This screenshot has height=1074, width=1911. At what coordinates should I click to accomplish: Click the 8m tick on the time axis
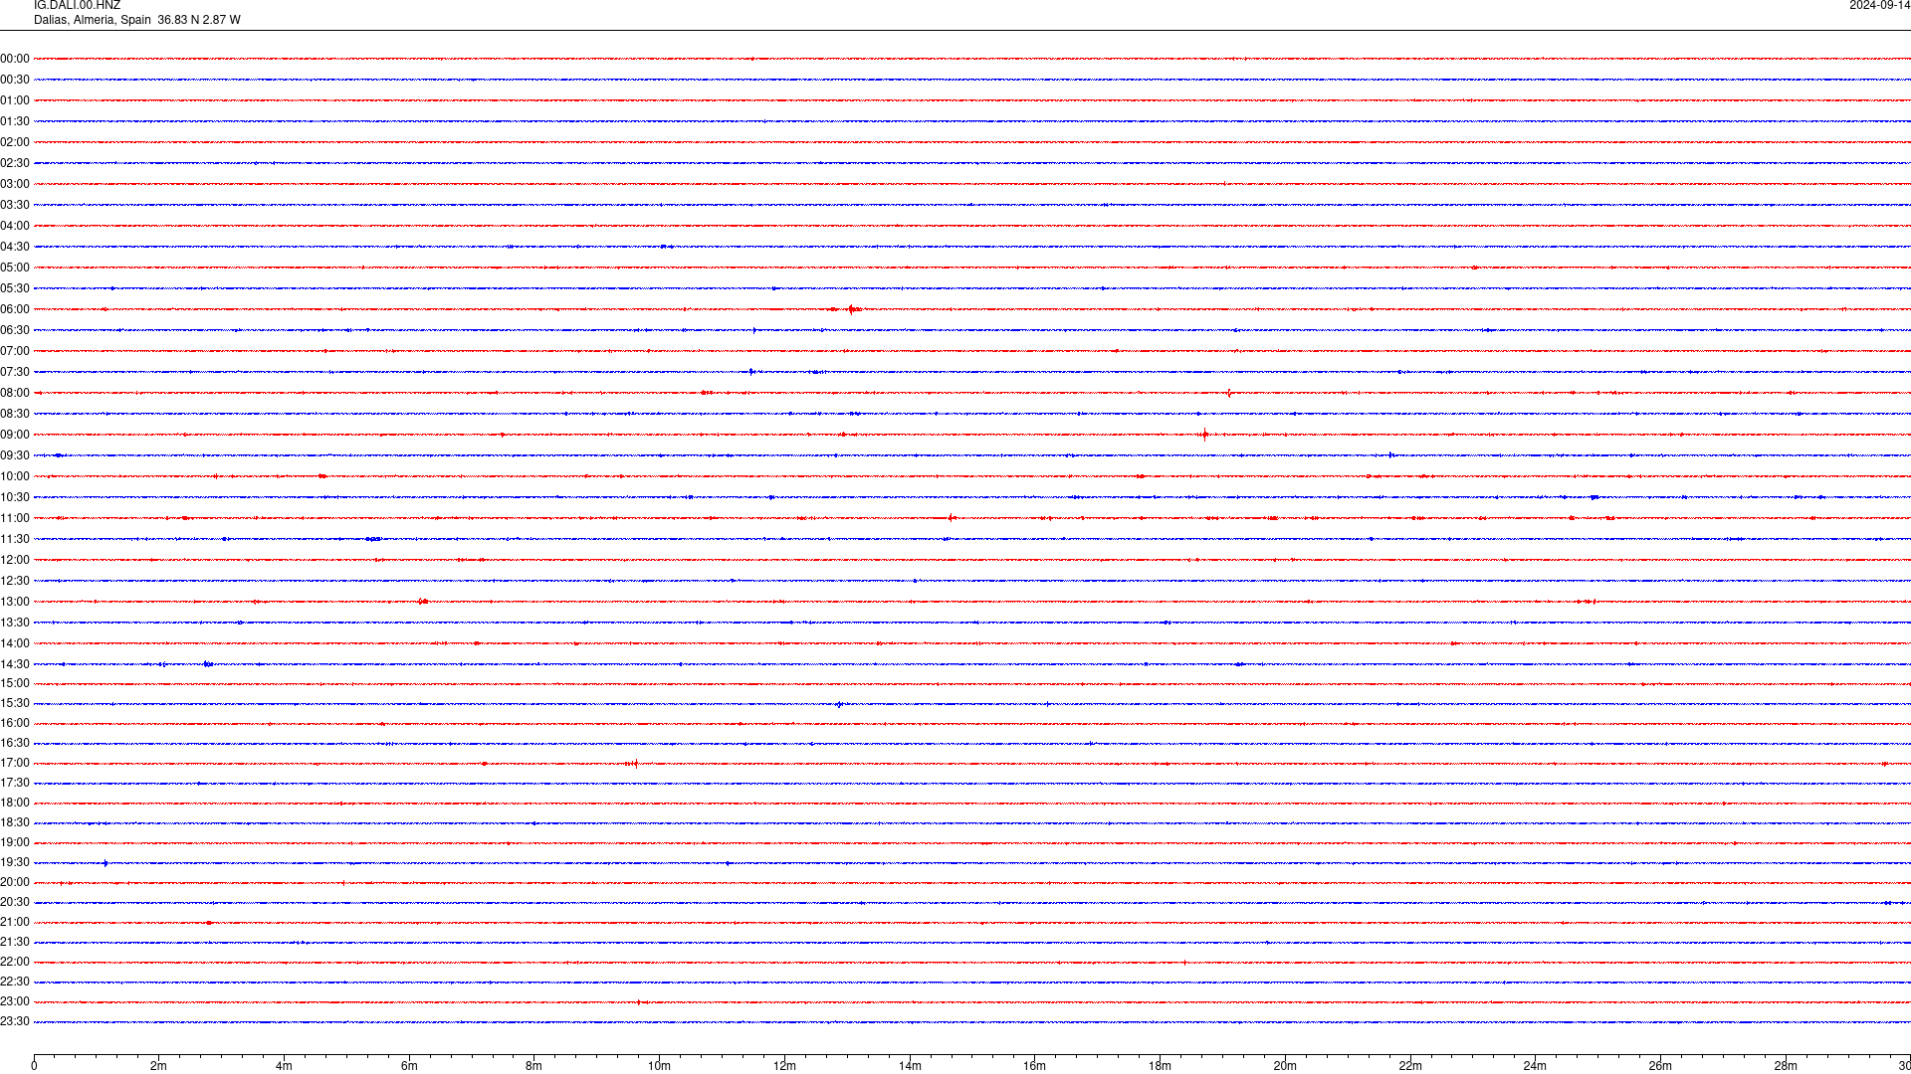[x=534, y=1066]
